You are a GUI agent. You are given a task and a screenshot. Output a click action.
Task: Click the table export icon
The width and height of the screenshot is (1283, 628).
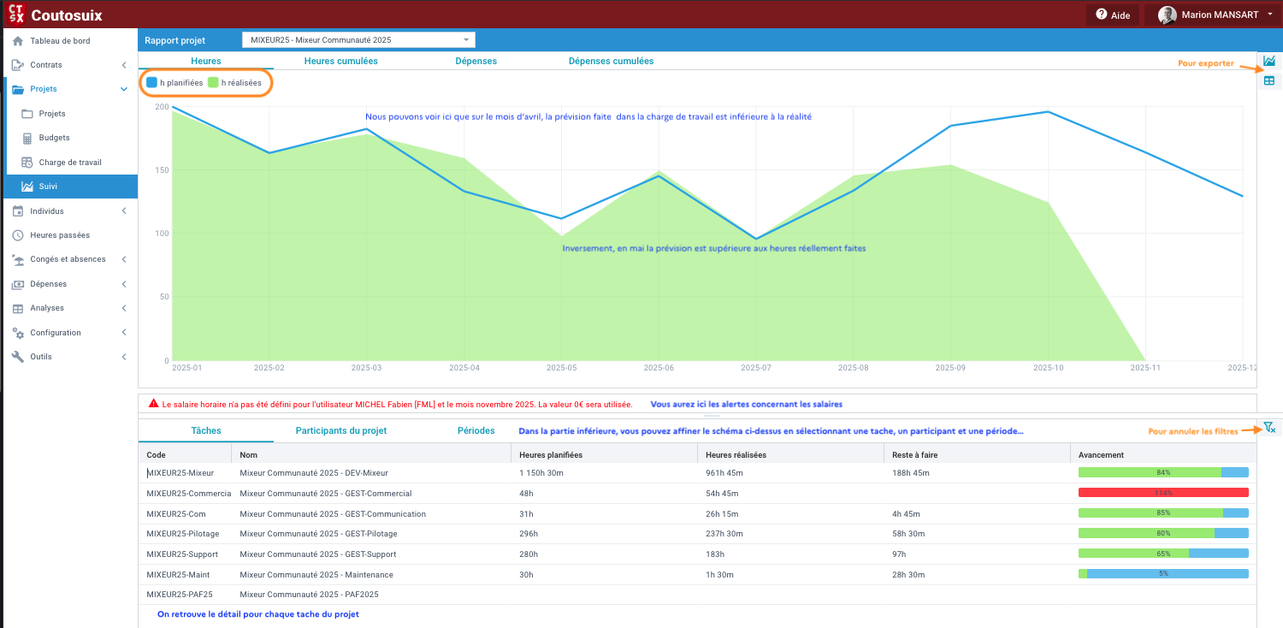tap(1268, 80)
